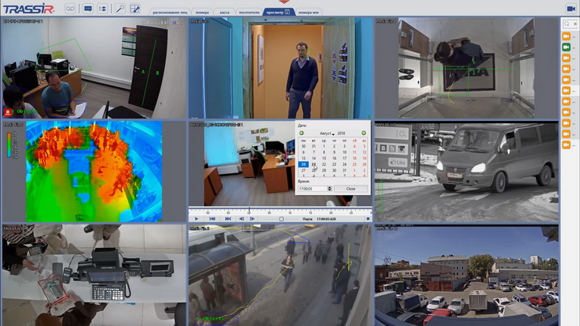Click the play button in player controls
Viewport: 580px width, 326px height.
click(196, 219)
